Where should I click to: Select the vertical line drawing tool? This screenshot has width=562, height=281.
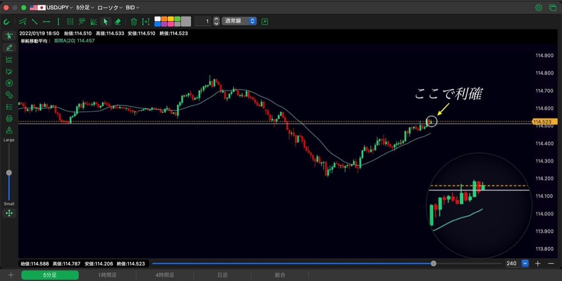pos(58,22)
